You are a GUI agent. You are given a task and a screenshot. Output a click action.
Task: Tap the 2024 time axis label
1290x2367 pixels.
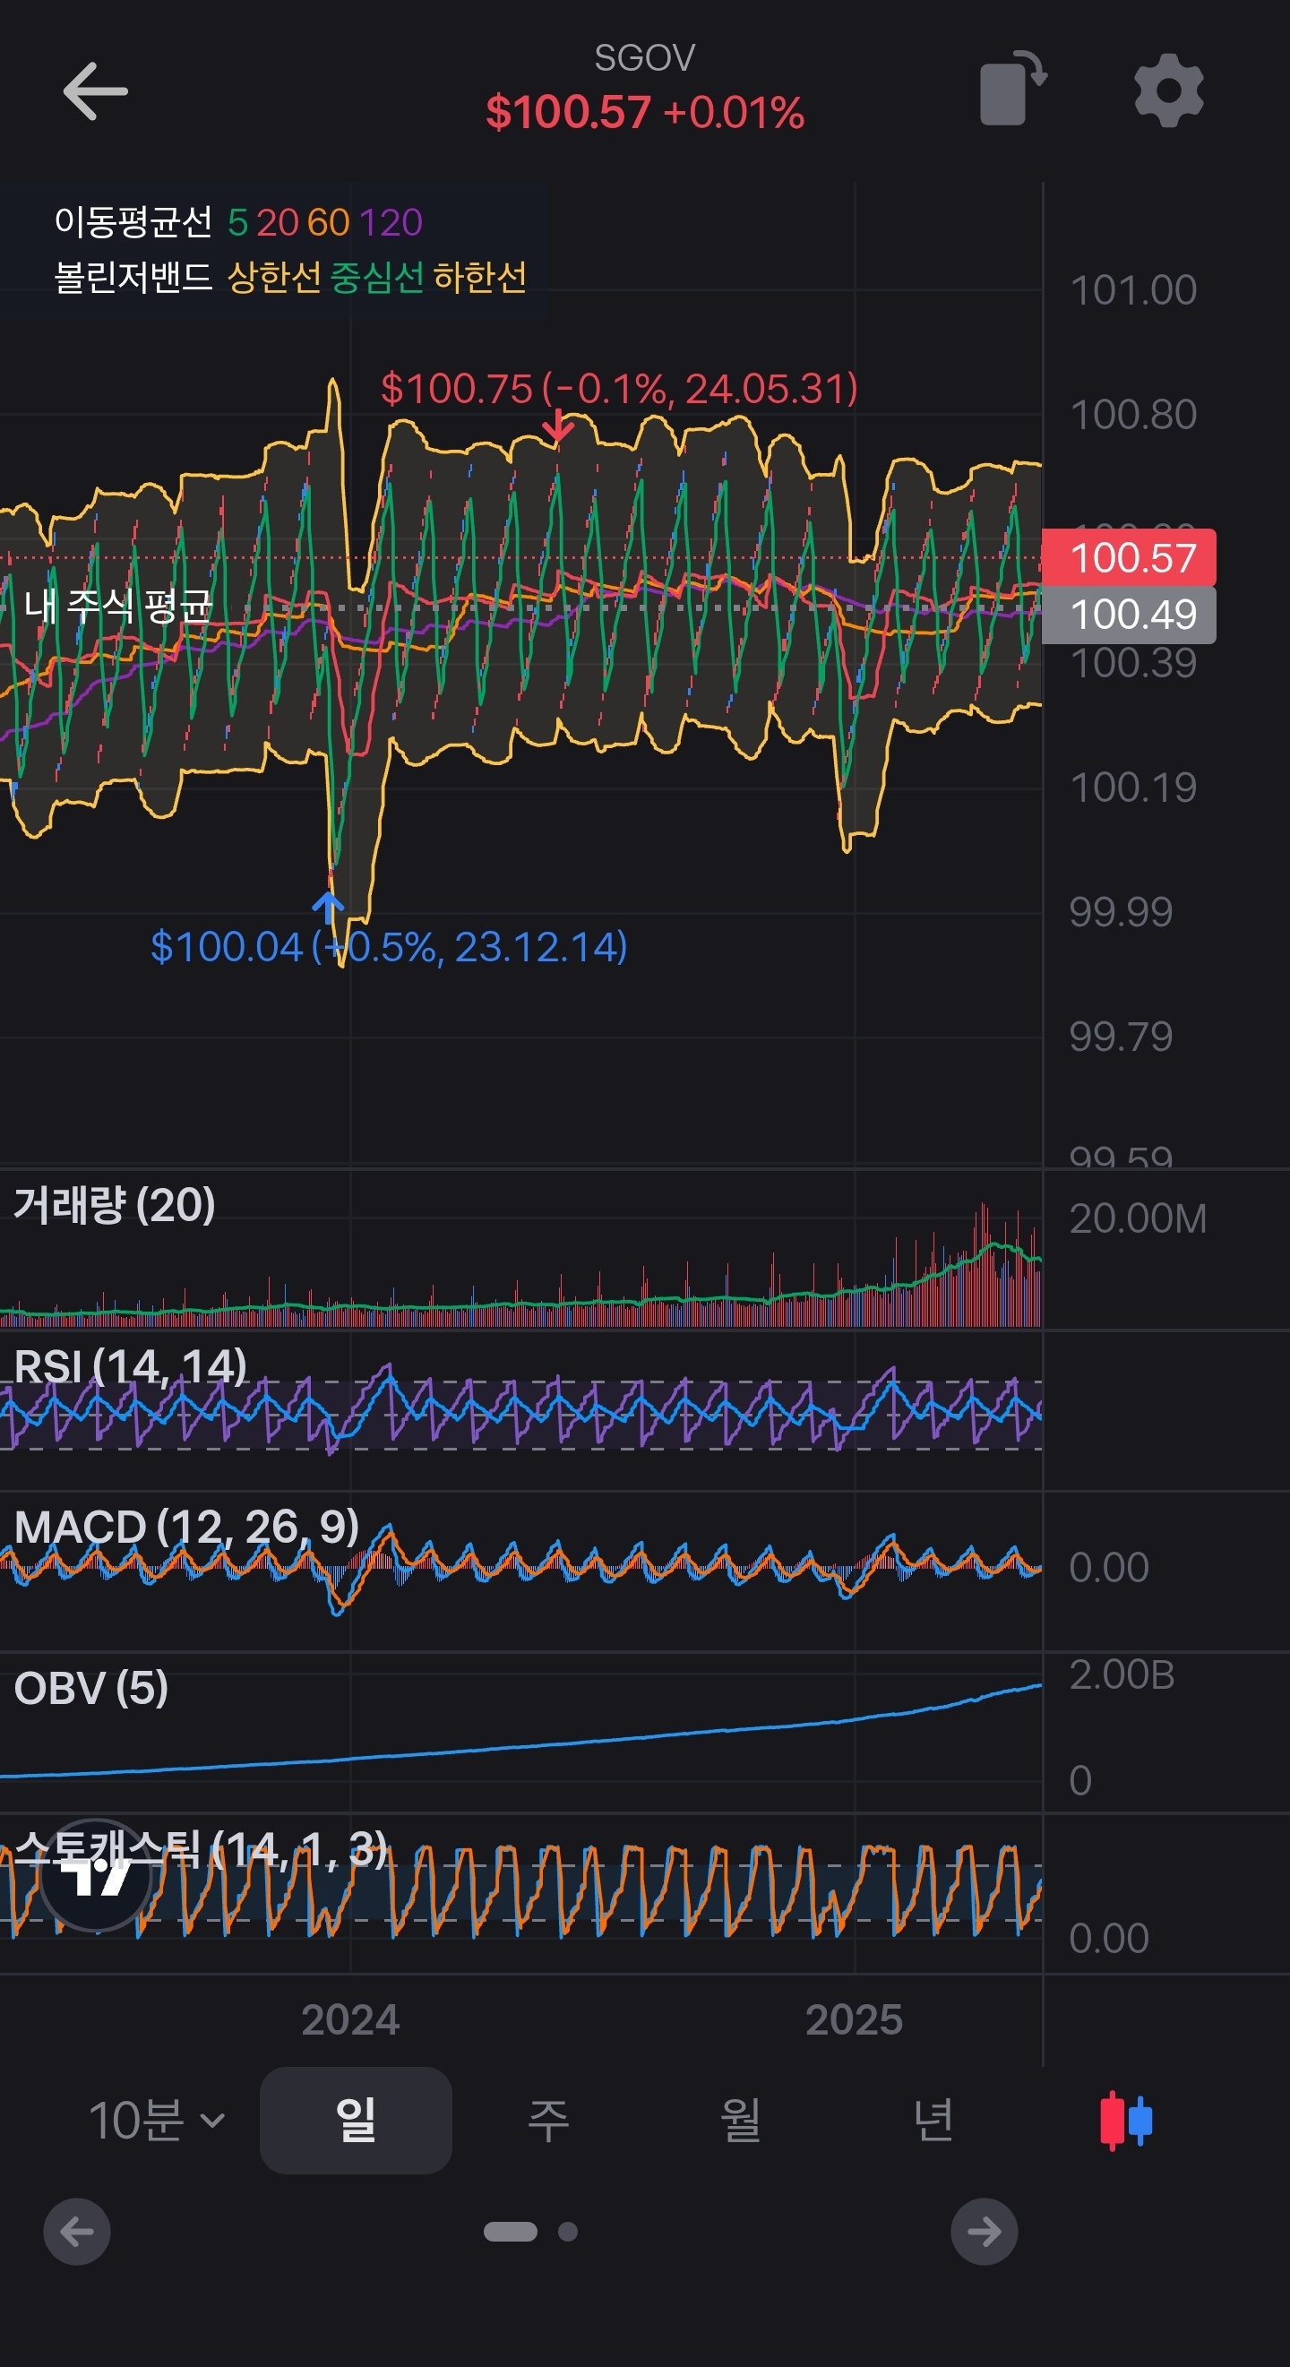[350, 2019]
